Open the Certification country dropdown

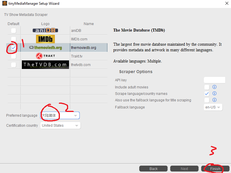60,126
